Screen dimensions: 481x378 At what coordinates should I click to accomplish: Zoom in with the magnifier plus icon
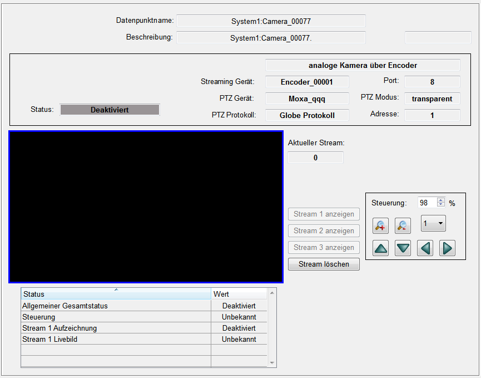point(381,225)
